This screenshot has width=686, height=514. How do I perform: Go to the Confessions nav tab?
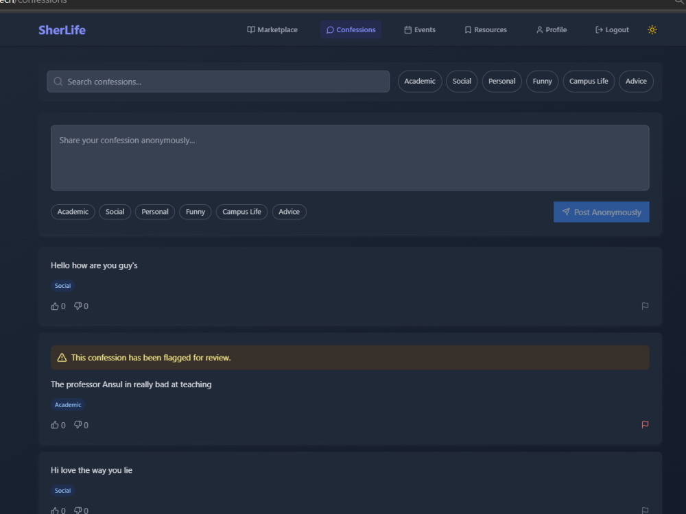coord(351,29)
